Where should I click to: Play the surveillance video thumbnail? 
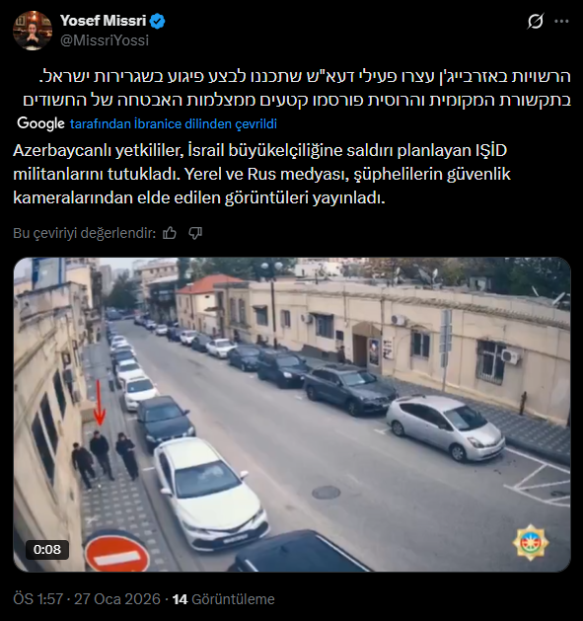292,415
